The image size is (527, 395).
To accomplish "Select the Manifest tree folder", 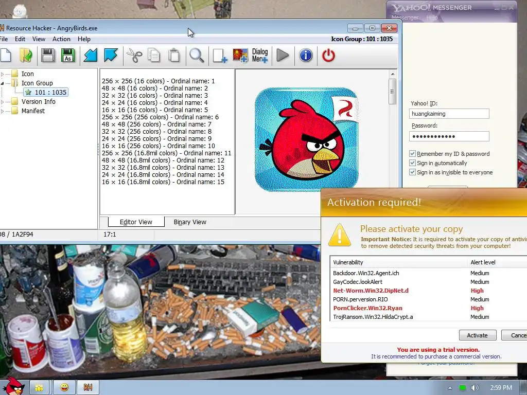I will click(x=33, y=111).
